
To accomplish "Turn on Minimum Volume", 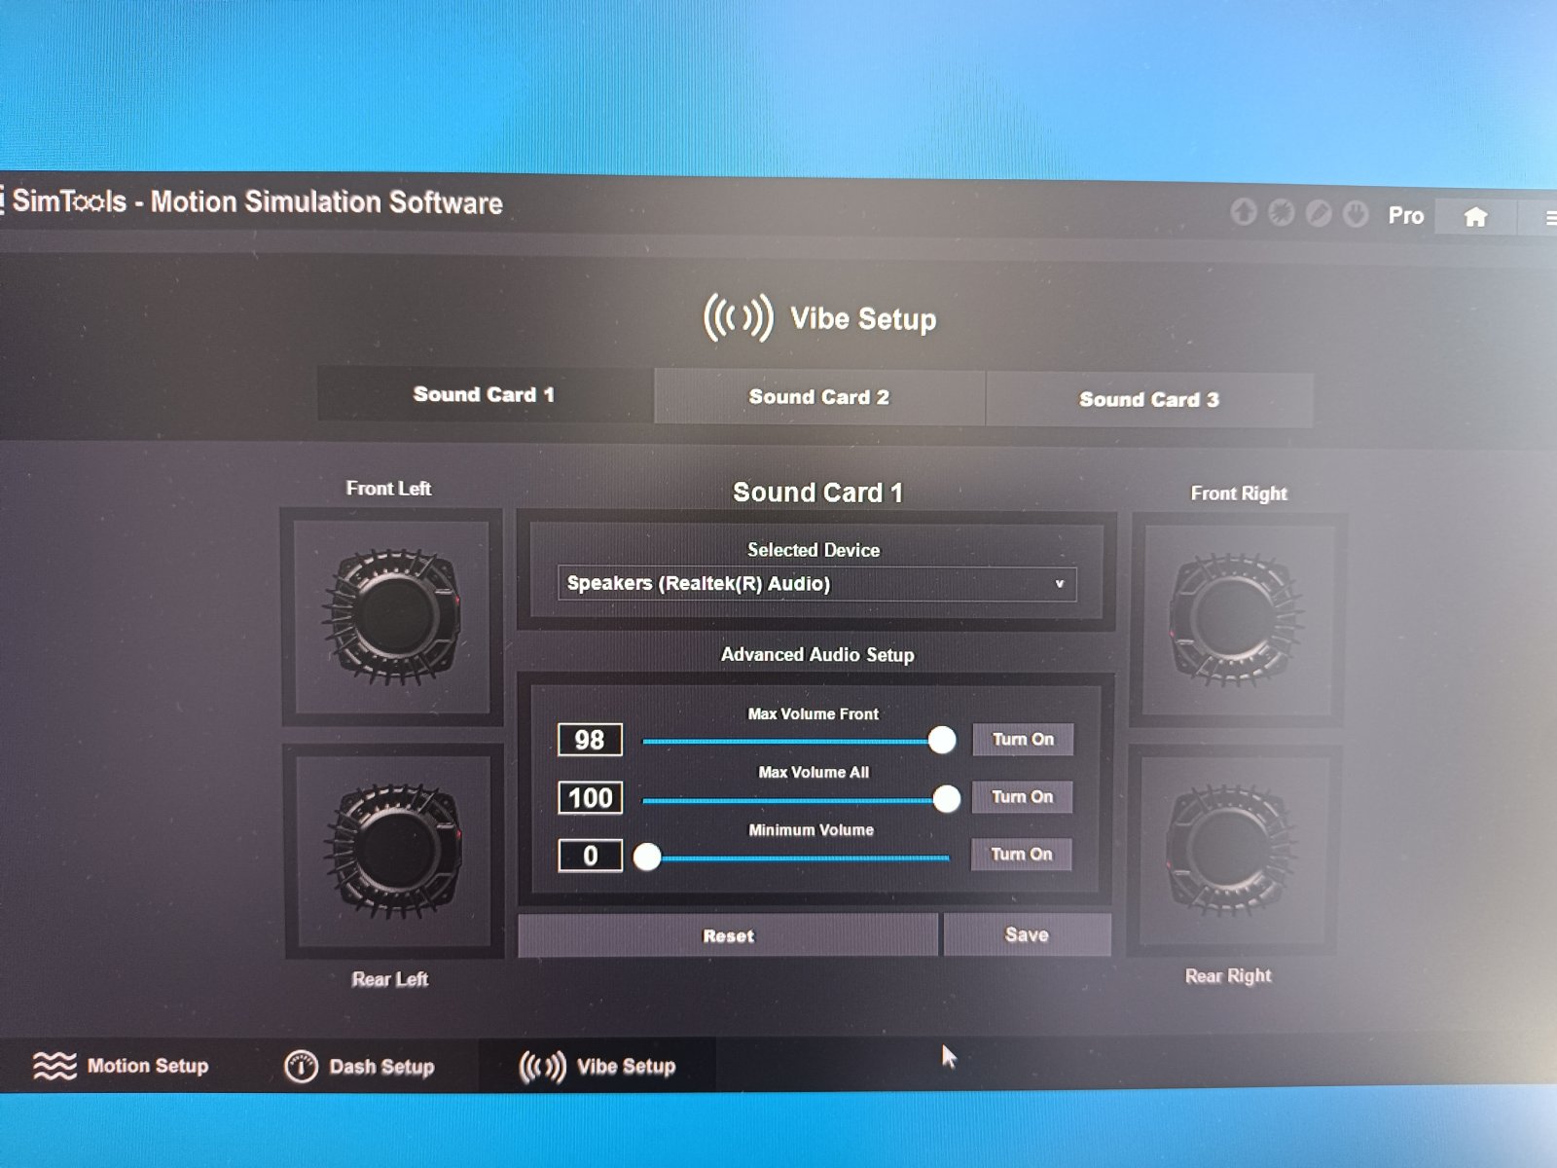I will 1021,855.
